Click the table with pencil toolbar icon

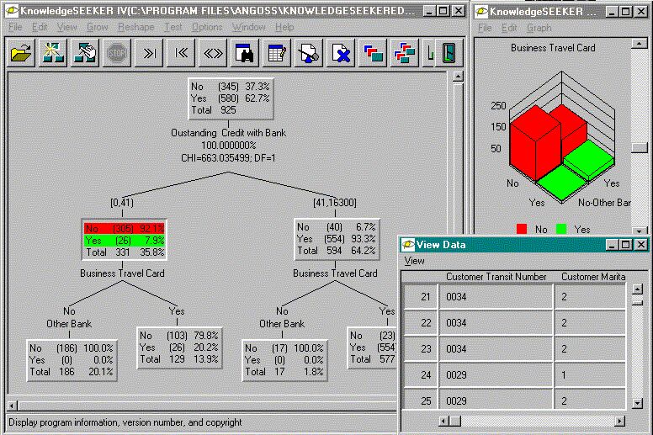[277, 53]
